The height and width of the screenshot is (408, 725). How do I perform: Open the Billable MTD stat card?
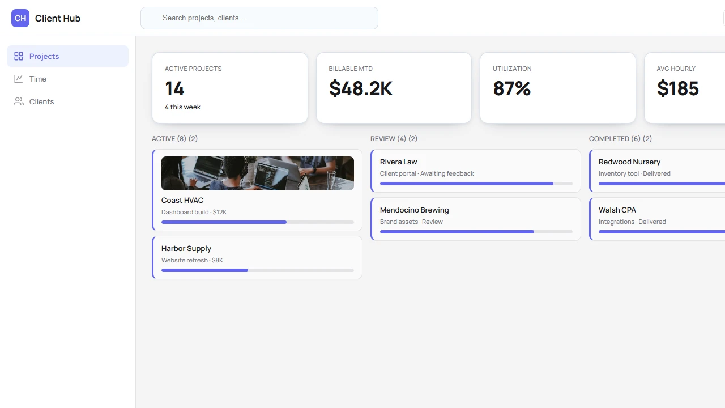[394, 88]
